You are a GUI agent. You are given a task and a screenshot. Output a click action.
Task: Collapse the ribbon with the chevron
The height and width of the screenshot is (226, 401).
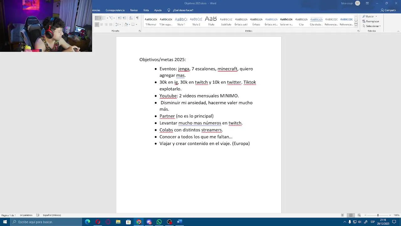[x=398, y=31]
